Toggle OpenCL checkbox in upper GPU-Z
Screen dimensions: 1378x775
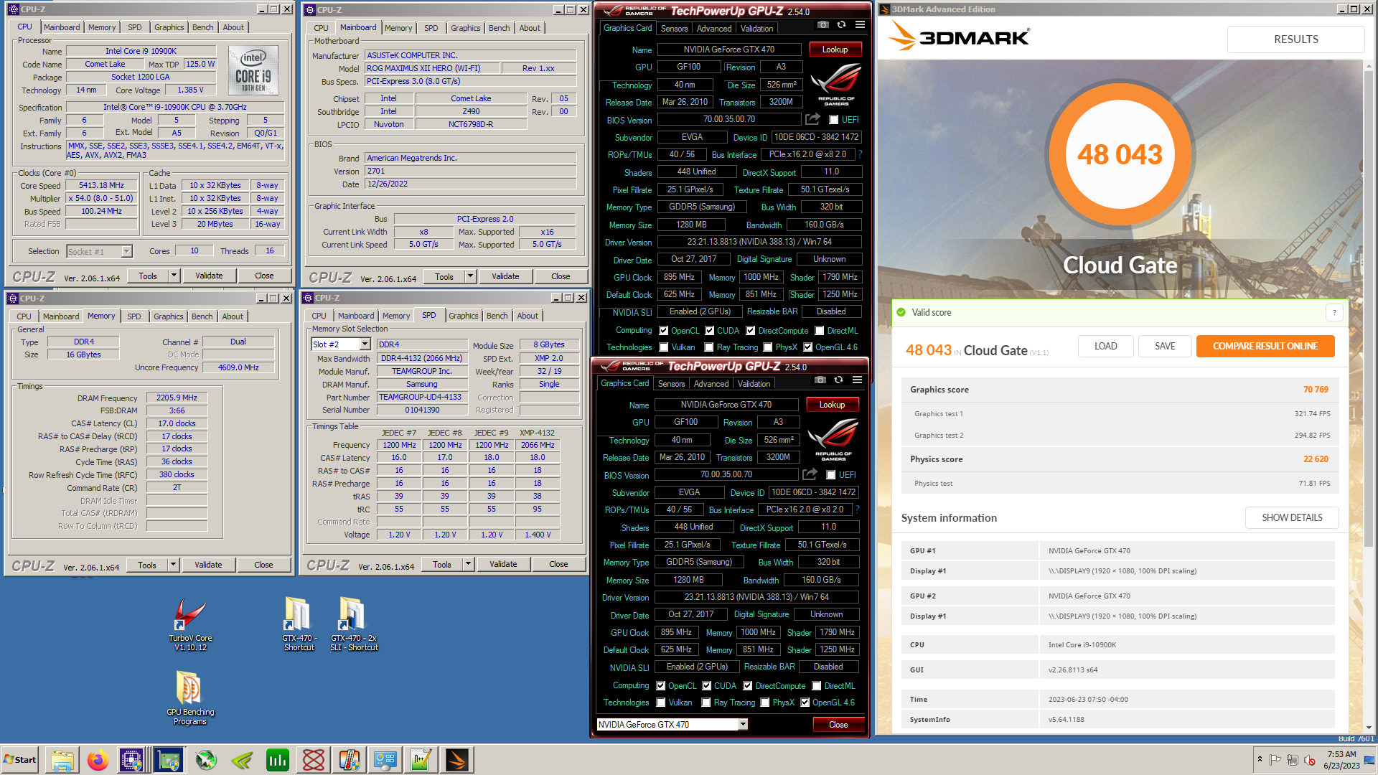[663, 331]
